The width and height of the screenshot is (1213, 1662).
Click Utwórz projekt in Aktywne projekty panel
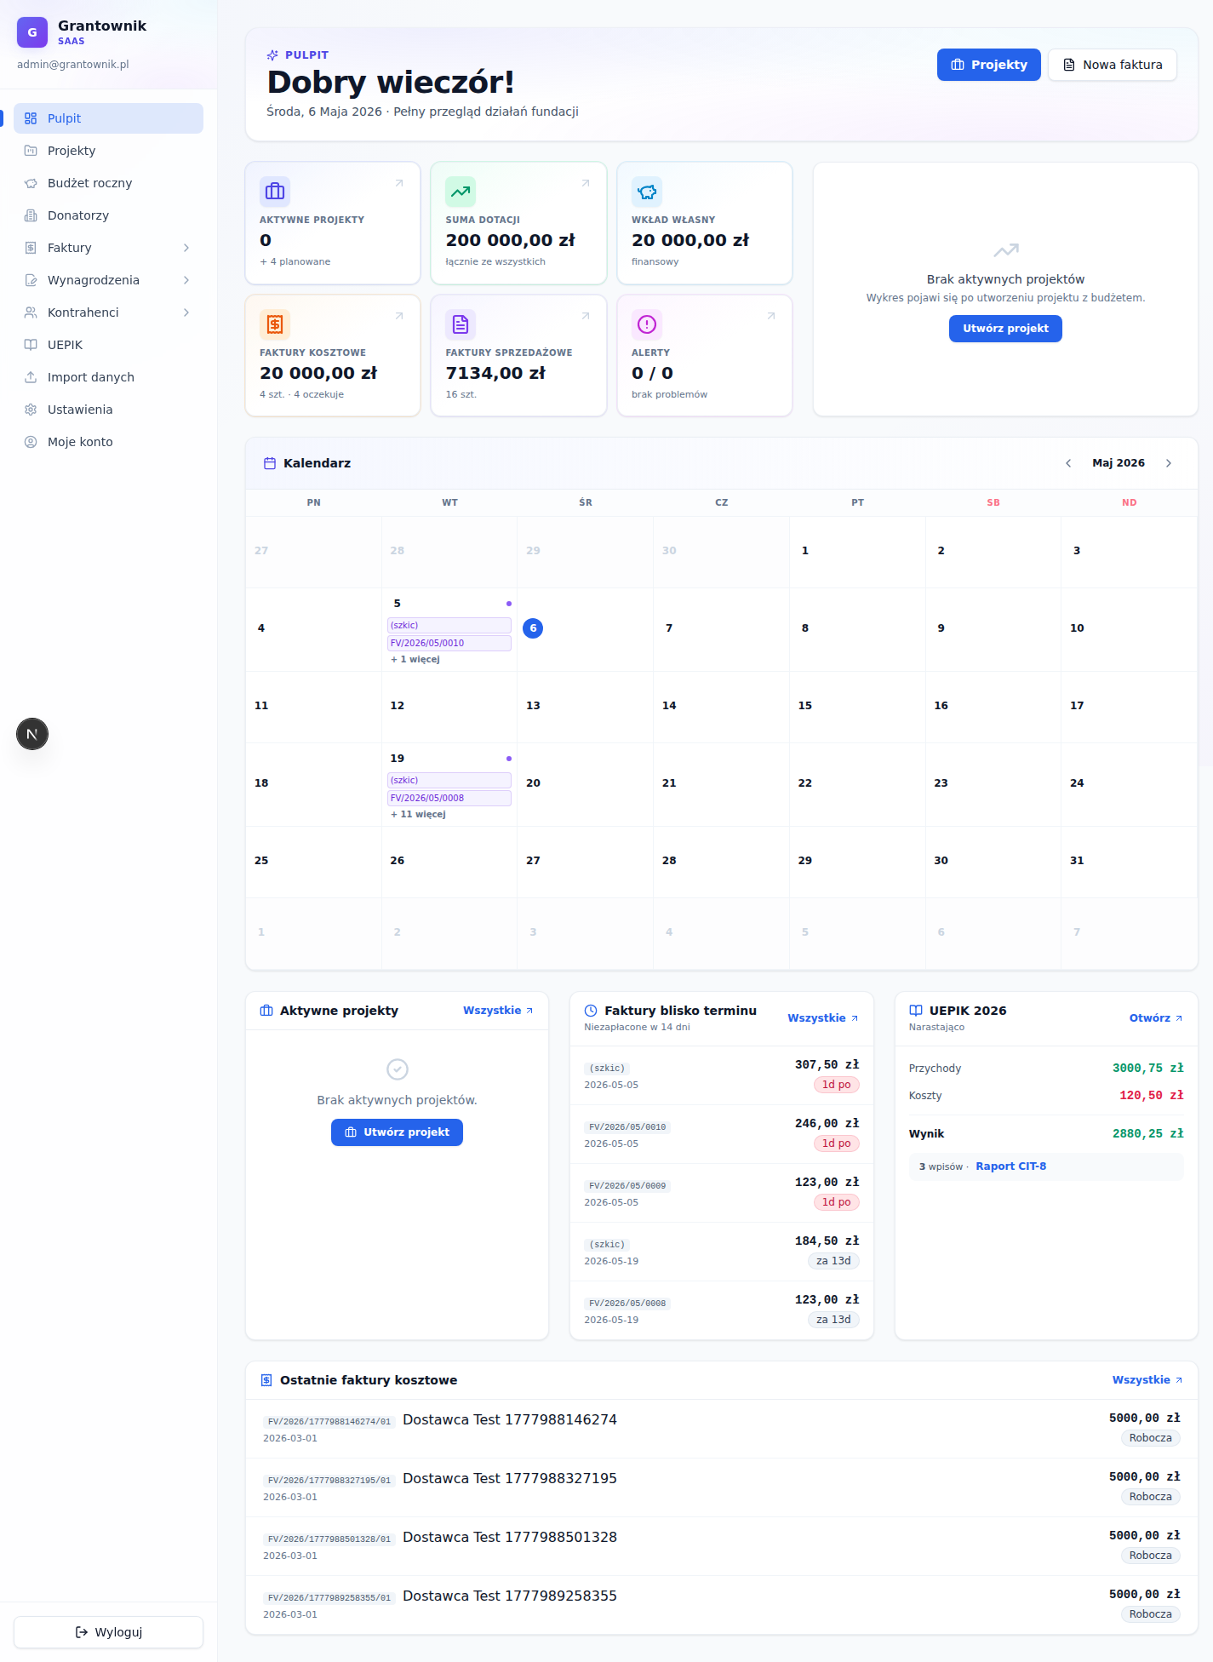click(397, 1132)
